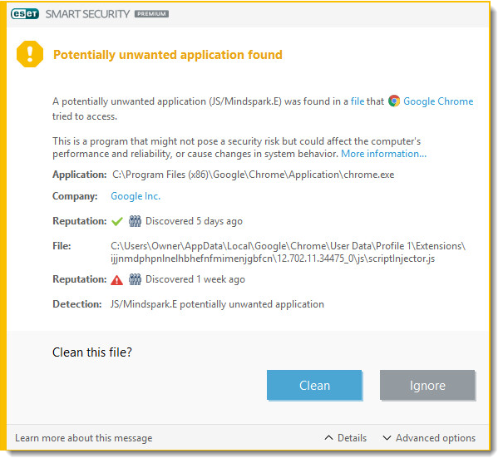Click users icon beside Discovered 1 week ago
The width and height of the screenshot is (503, 463).
135,279
